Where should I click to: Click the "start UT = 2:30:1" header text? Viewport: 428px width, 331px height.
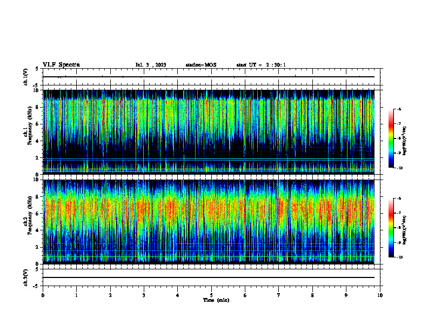point(261,65)
